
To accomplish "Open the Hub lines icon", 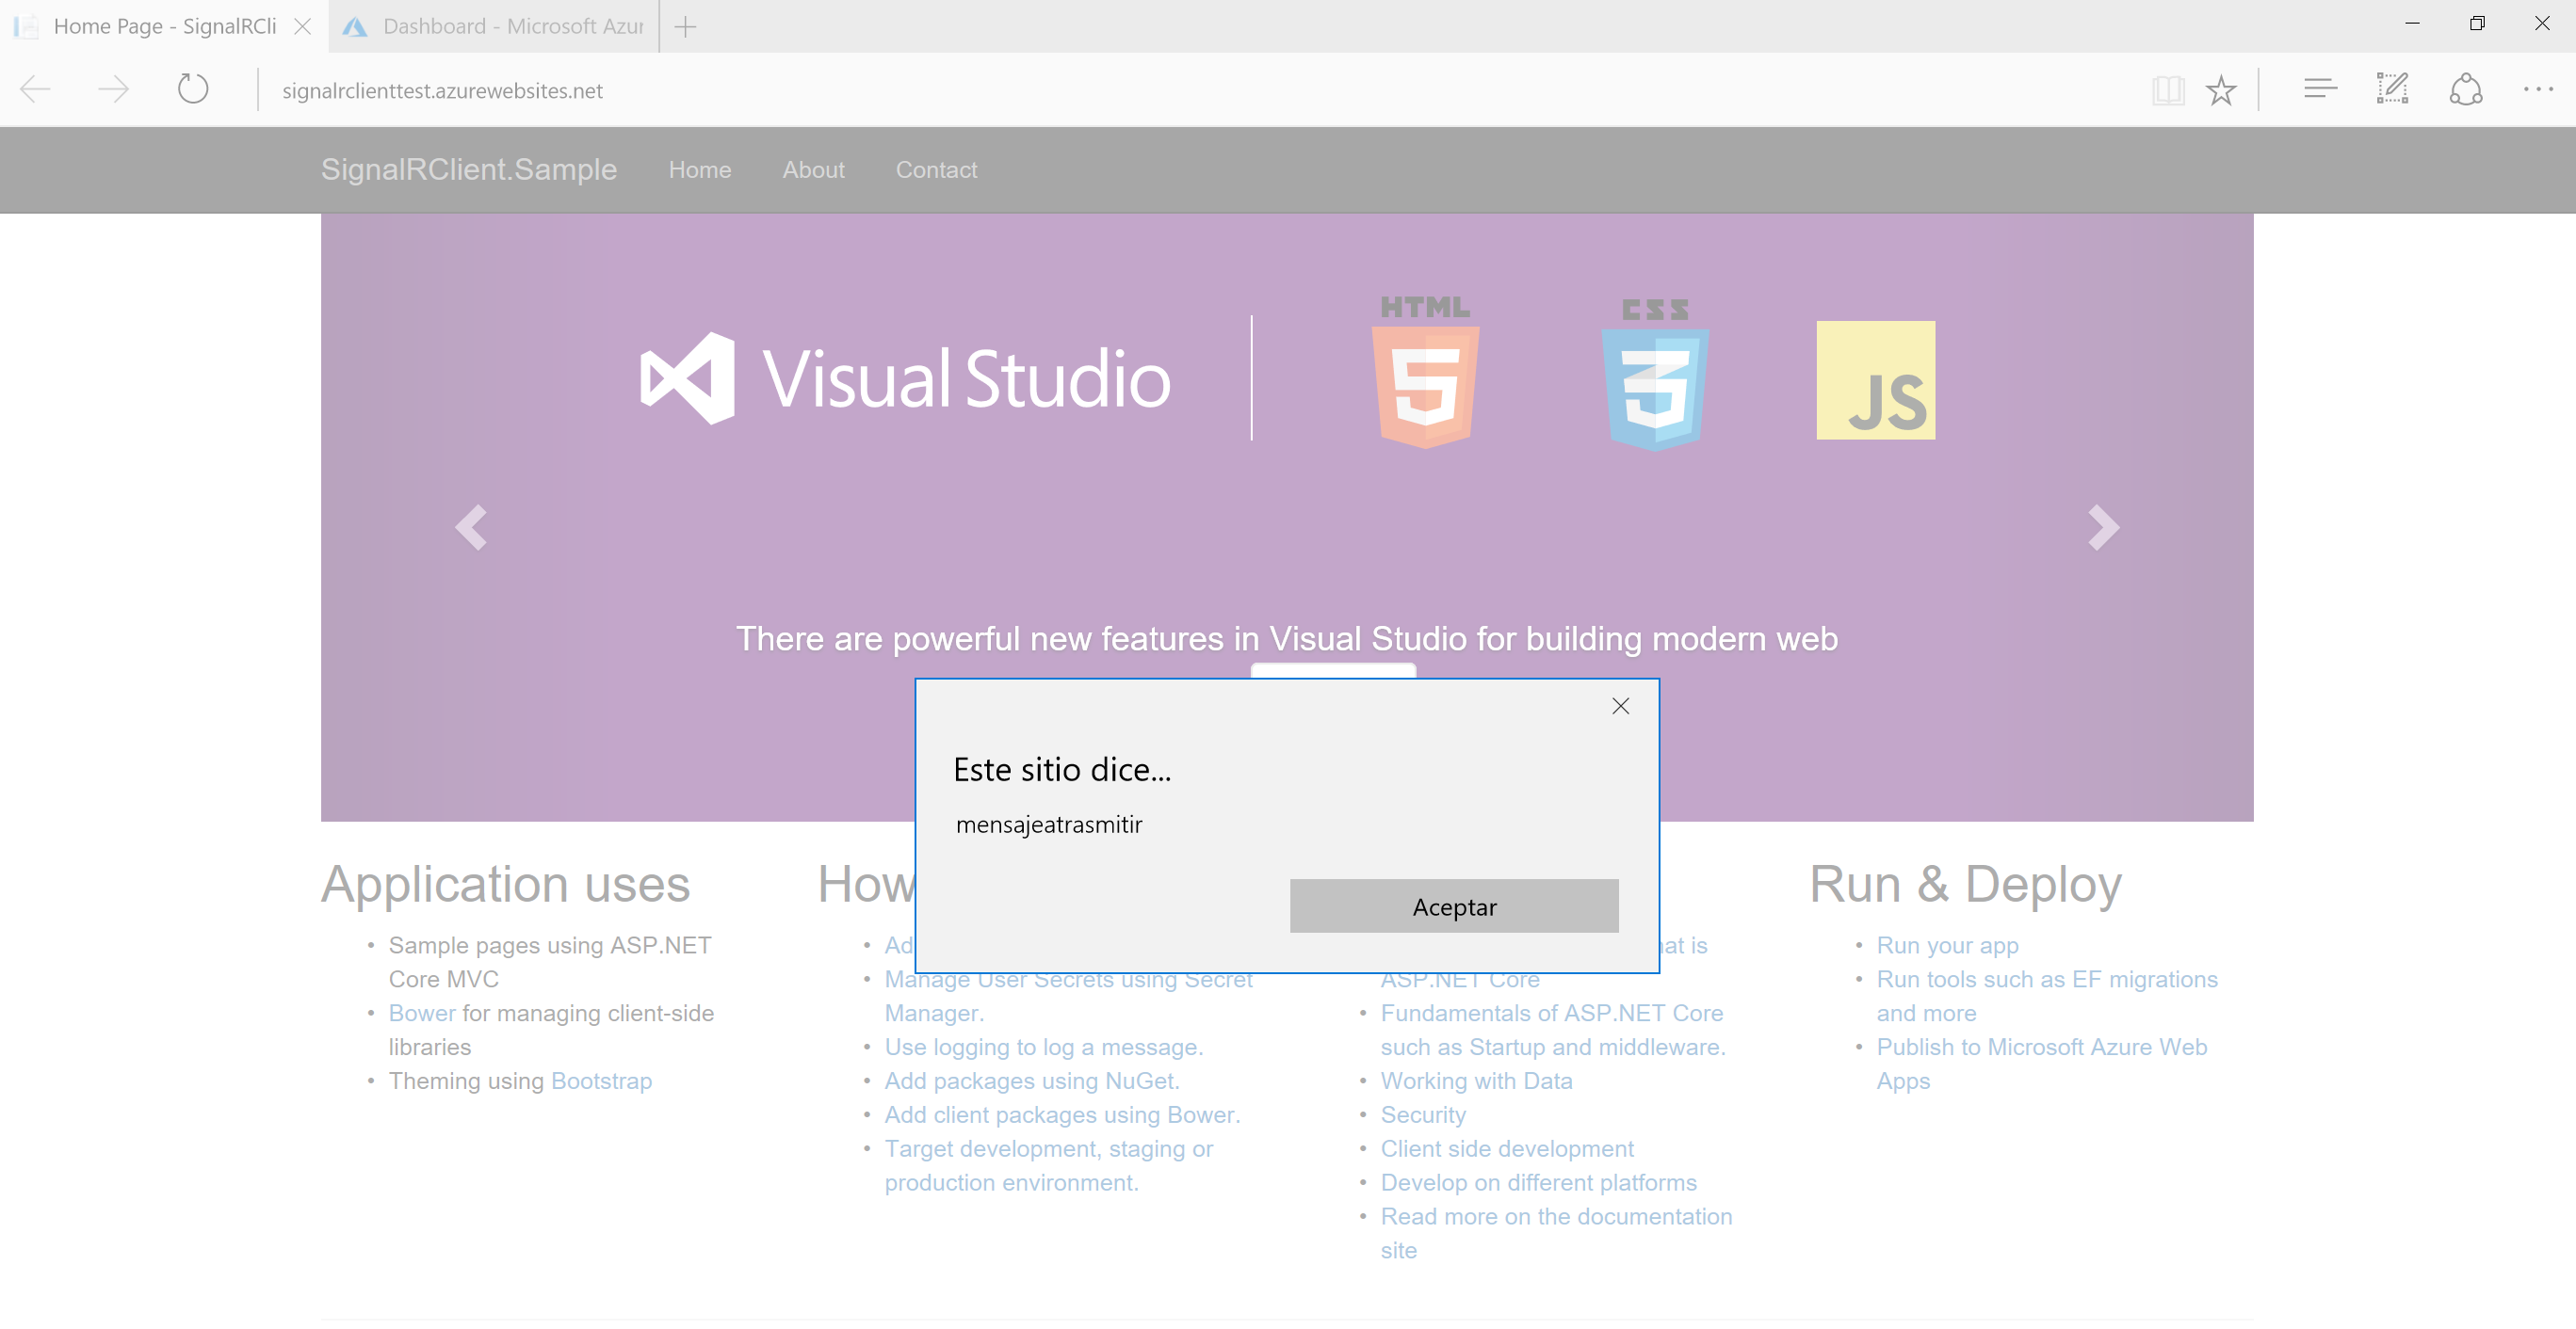I will coord(2320,90).
